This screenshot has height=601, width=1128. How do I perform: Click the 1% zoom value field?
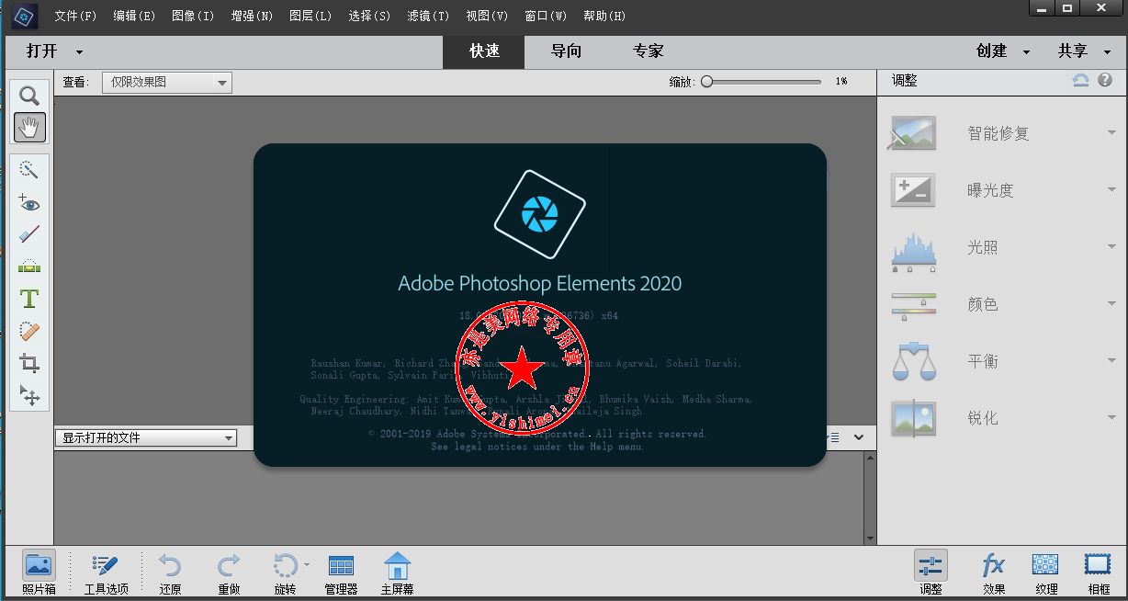point(841,82)
